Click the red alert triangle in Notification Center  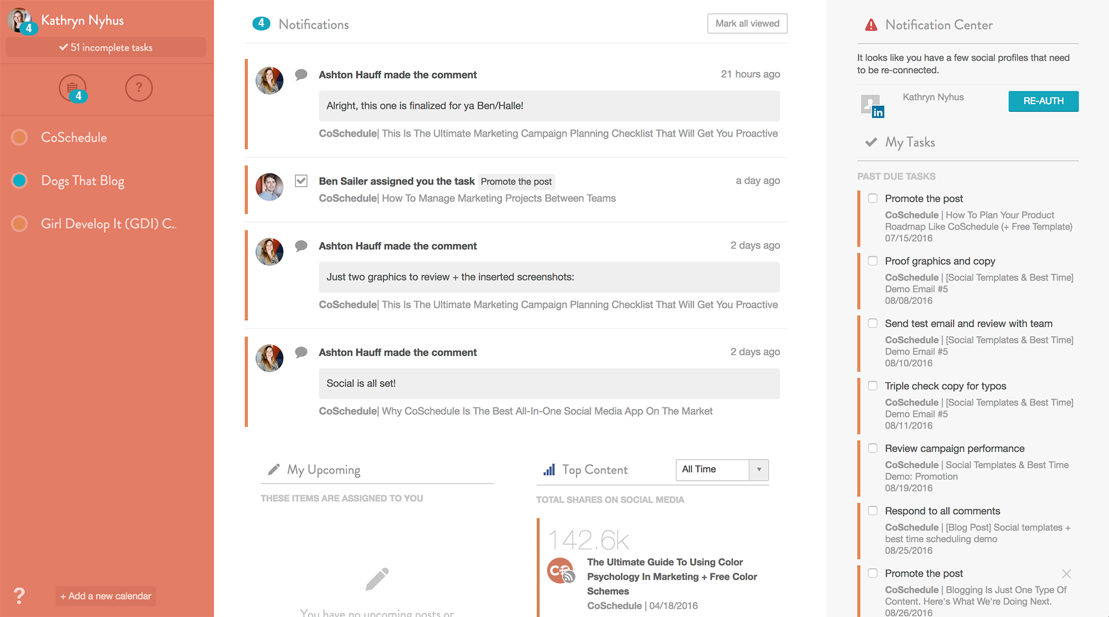871,24
